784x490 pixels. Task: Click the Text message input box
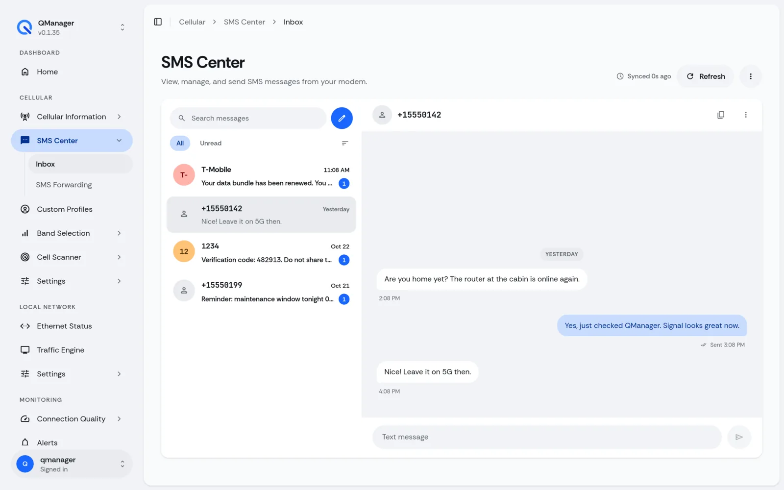[547, 437]
